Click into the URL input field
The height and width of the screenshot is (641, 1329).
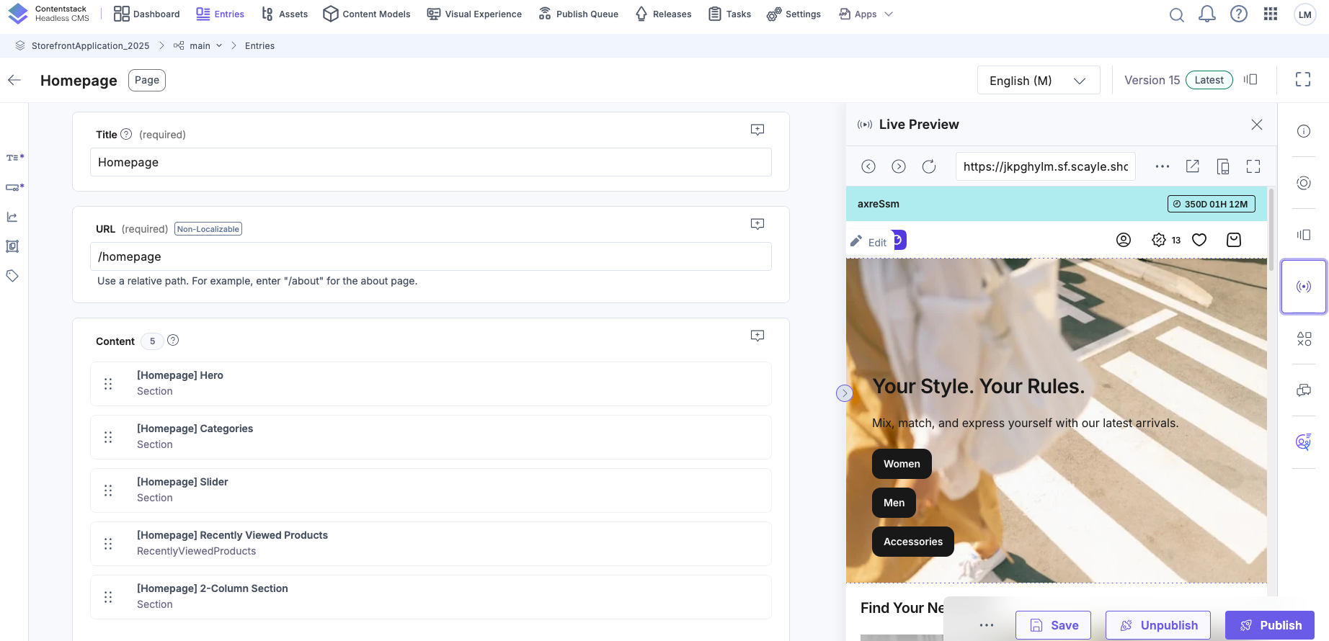click(431, 256)
